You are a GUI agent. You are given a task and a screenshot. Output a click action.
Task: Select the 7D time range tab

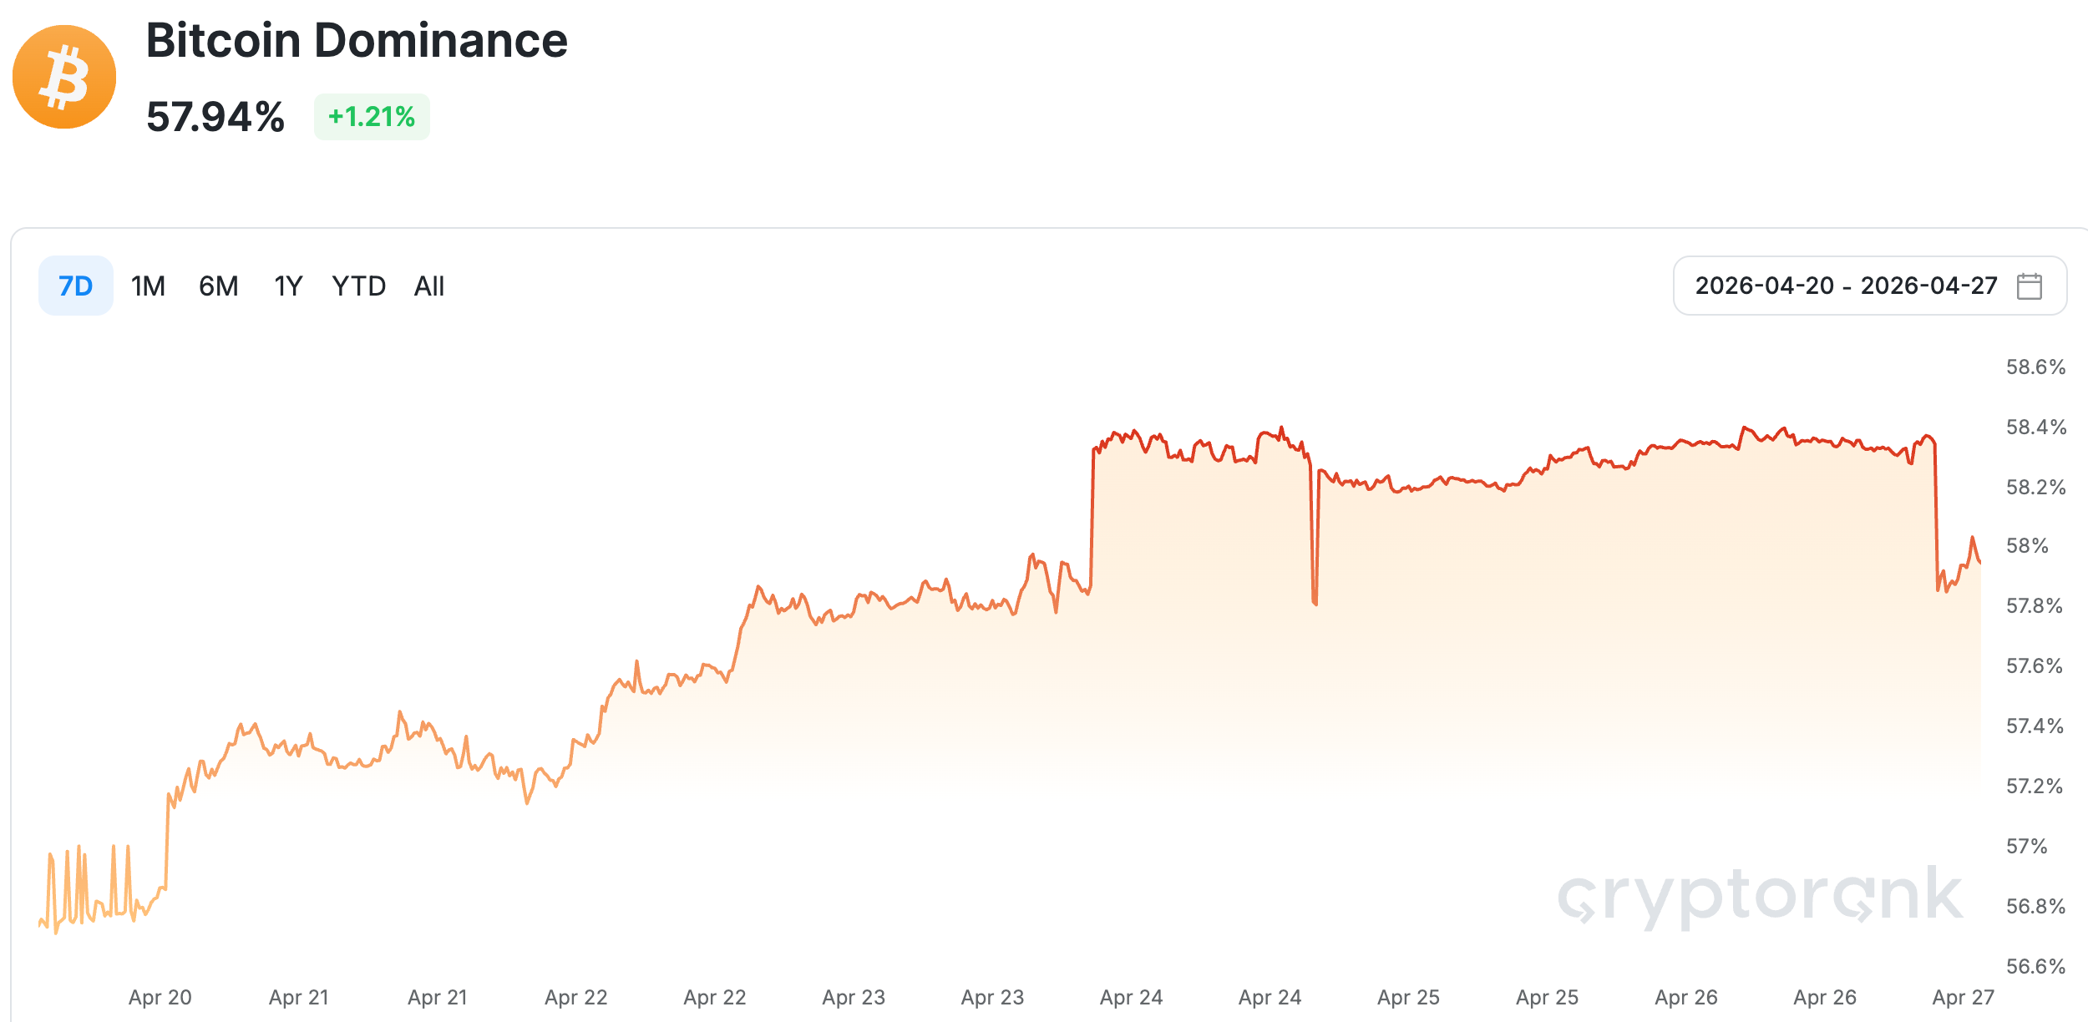pos(75,286)
